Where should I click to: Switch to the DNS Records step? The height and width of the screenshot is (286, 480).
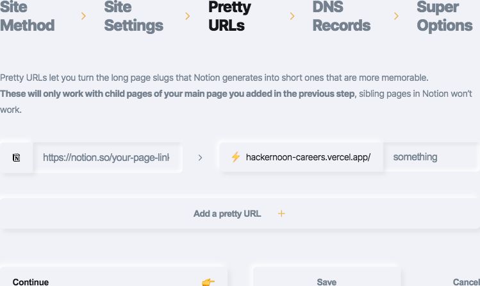pos(341,16)
